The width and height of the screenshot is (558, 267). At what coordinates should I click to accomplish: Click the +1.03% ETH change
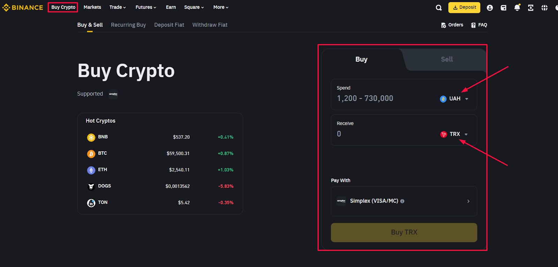(226, 170)
